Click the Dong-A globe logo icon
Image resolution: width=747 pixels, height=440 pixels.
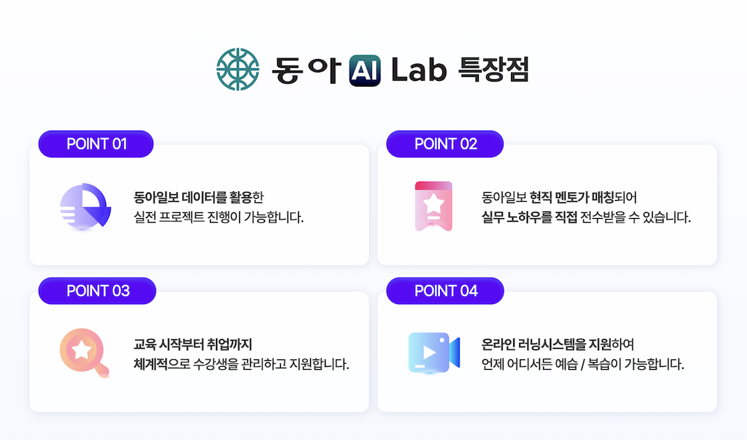pyautogui.click(x=238, y=69)
